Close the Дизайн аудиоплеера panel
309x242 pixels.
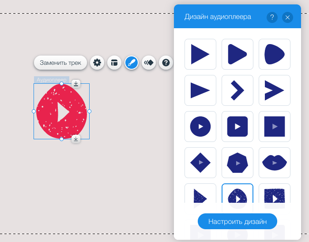click(287, 17)
